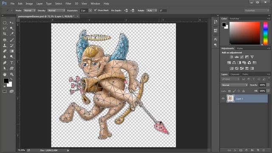Screen dimensions: 272x153
Task: Open the layer blend mode Normal dropdown
Action: [x=234, y=85]
